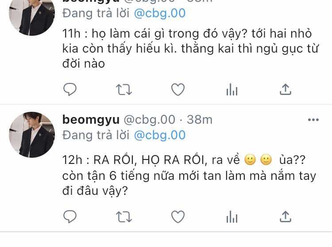Open the 38m timestamp of the tweet

200,120
